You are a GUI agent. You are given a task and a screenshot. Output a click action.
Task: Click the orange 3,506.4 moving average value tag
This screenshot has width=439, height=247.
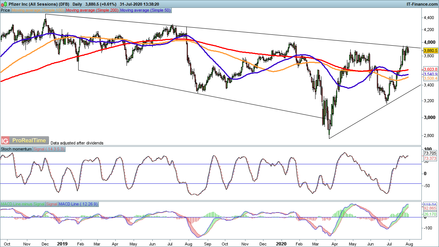[x=430, y=79]
